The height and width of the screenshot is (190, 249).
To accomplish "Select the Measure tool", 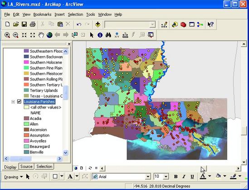I will [x=125, y=35].
